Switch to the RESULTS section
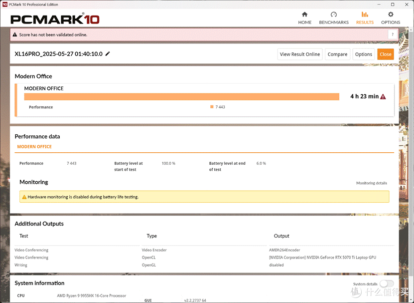Image resolution: width=414 pixels, height=303 pixels. 365,18
